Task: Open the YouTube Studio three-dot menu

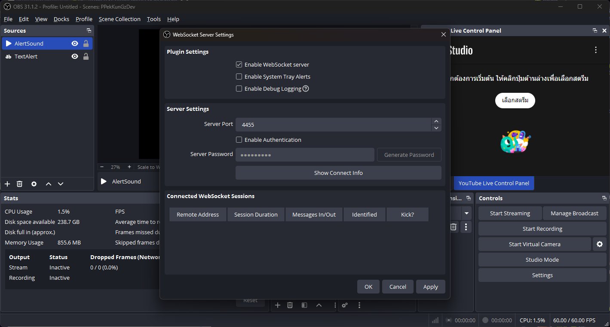Action: pyautogui.click(x=596, y=50)
